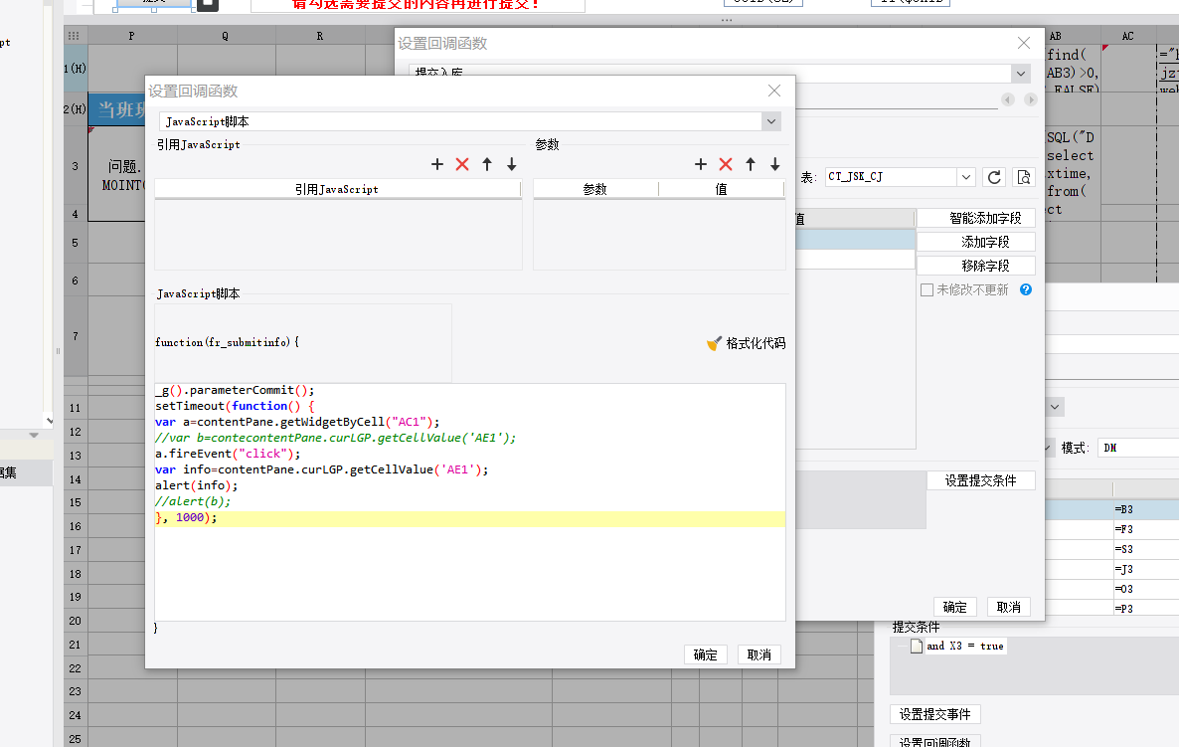This screenshot has width=1179, height=747.
Task: Click the a.fireEvent("click"); code line
Action: point(228,454)
